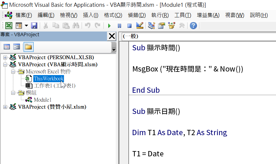The image size is (276, 164).
Task: Open the 插入(I) menu
Action: (91, 15)
